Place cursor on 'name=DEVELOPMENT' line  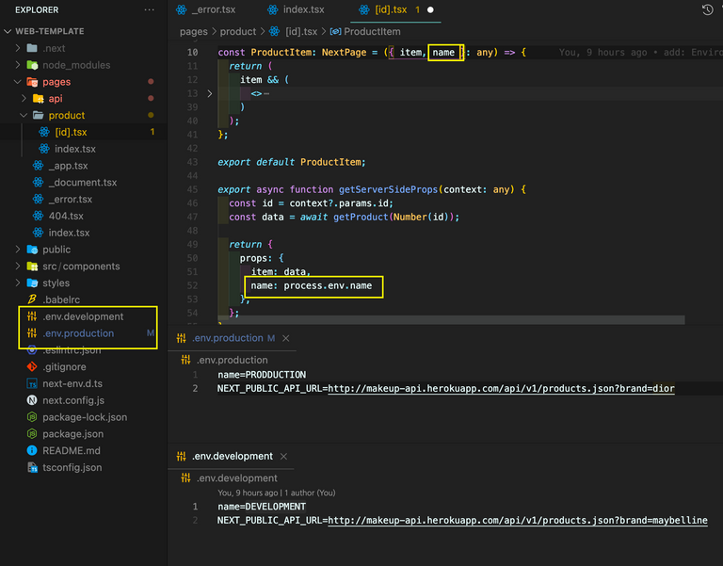pos(262,507)
